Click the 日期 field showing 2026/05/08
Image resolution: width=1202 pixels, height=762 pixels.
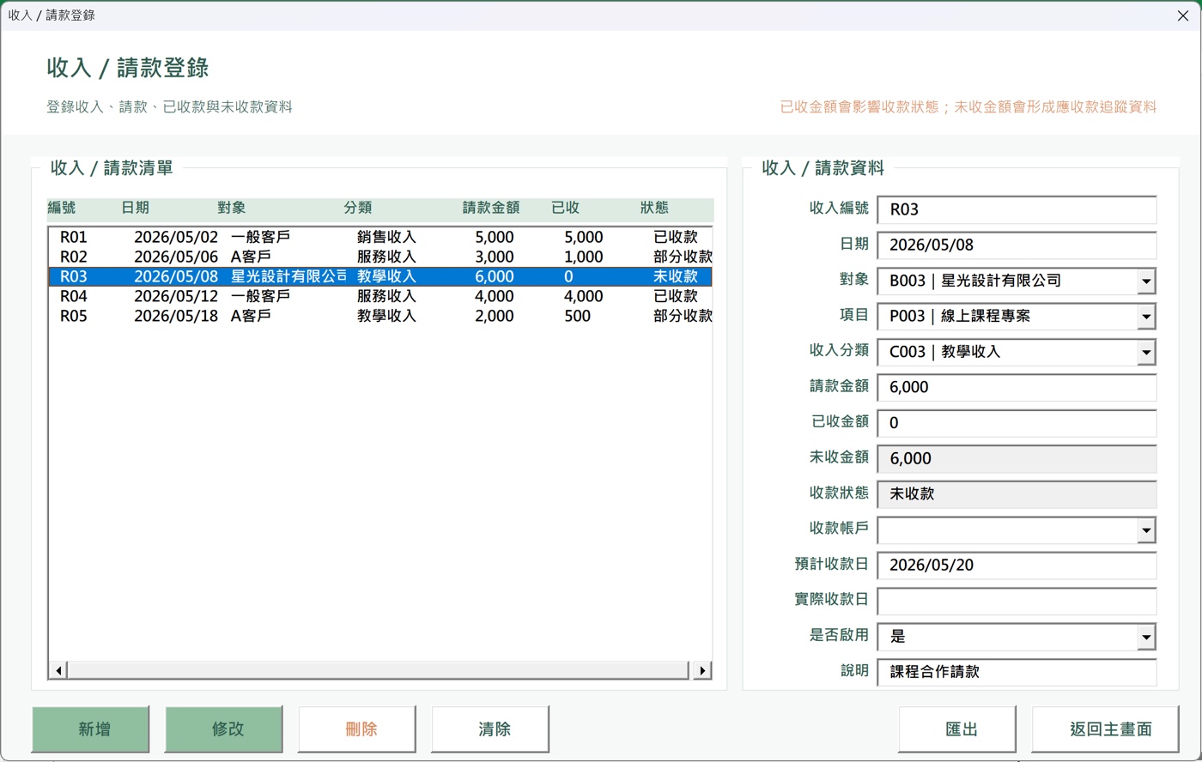pyautogui.click(x=1017, y=245)
